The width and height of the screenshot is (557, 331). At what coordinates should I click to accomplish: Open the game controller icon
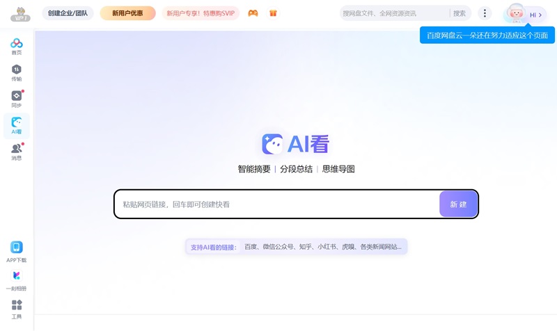coord(253,13)
